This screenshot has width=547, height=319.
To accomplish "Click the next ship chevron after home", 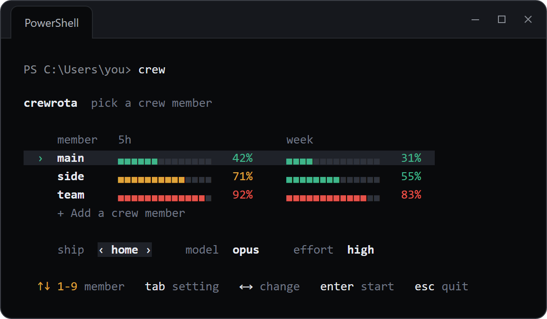I will (148, 250).
